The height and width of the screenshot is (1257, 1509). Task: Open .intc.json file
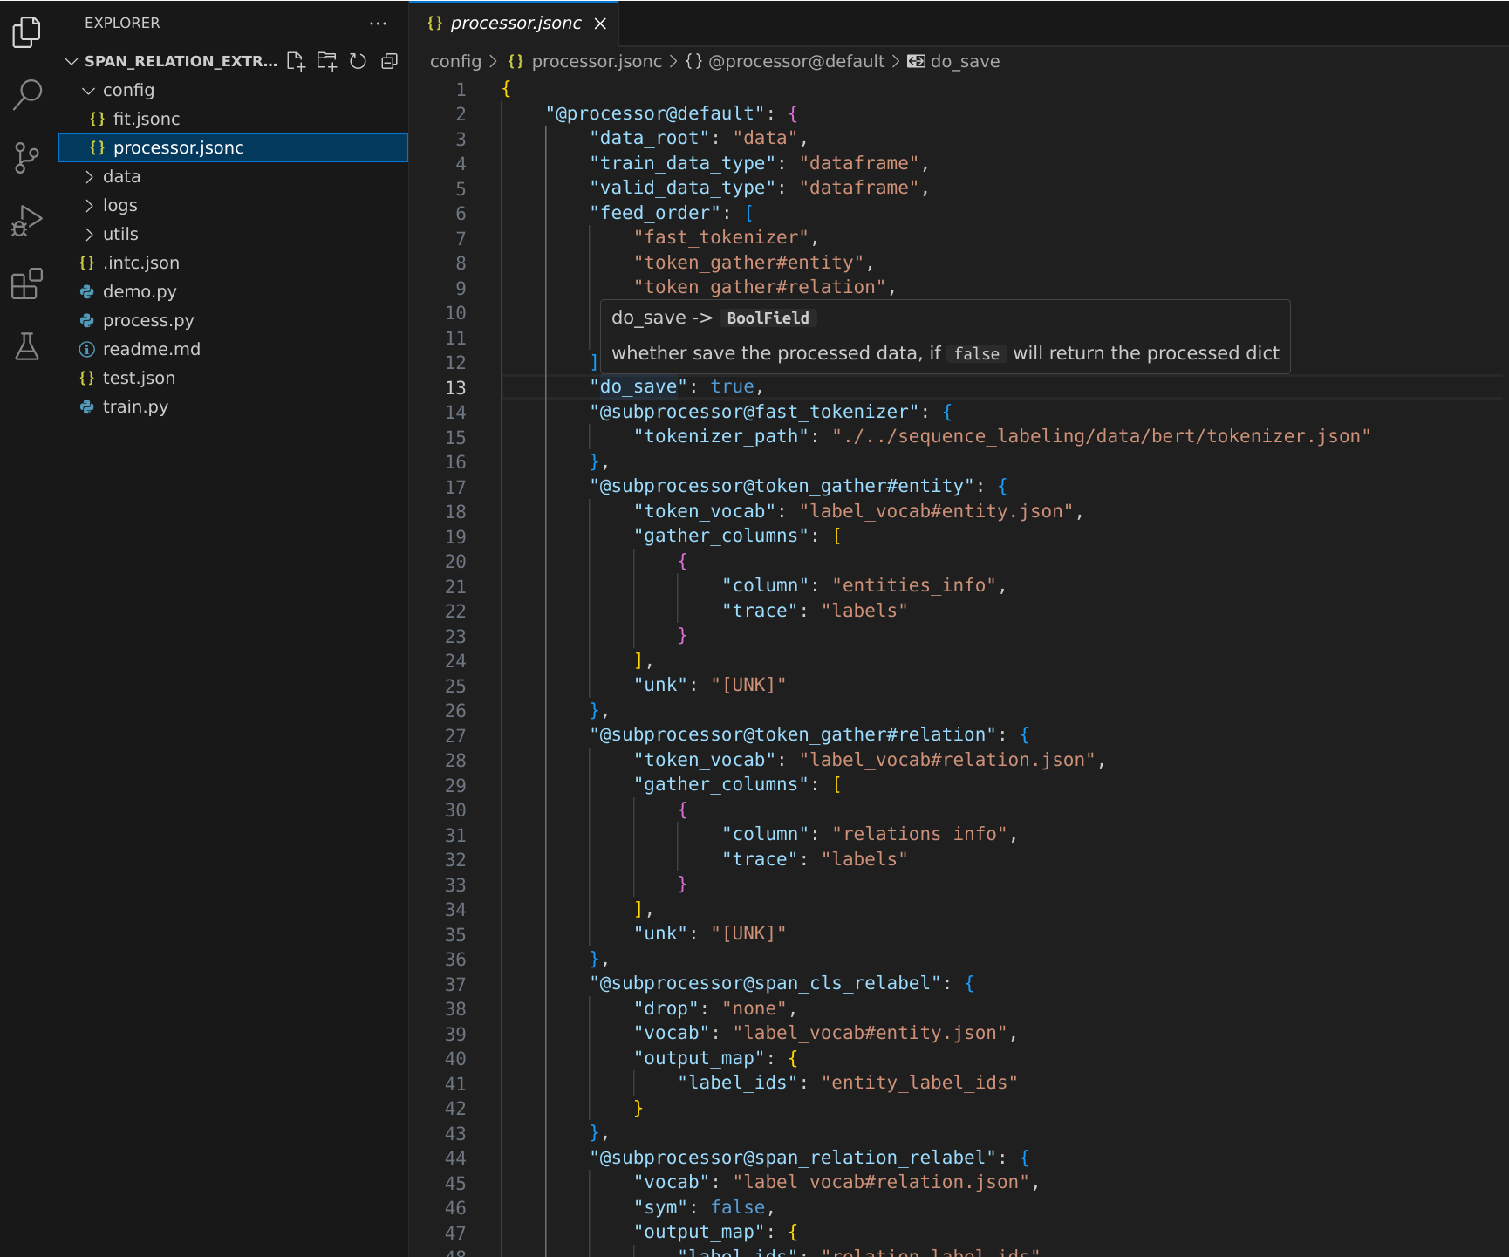point(233,263)
